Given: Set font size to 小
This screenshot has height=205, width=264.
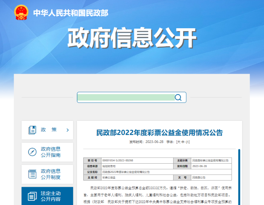Looking at the screenshot, I should click(x=187, y=142).
